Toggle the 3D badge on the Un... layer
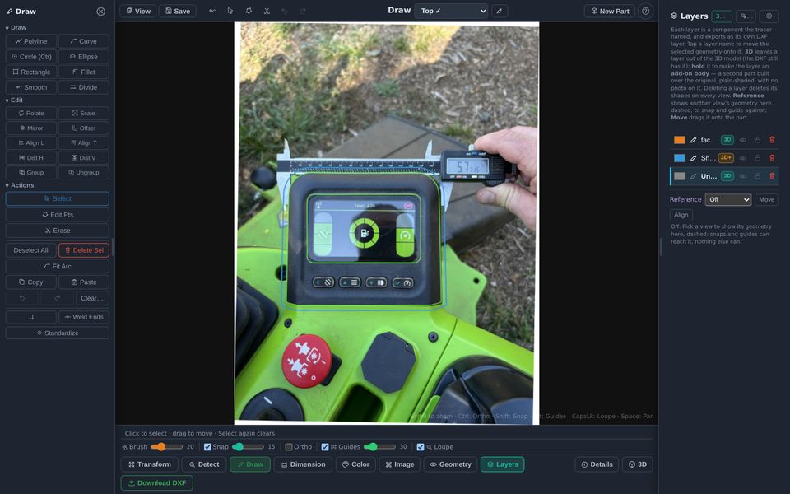The height and width of the screenshot is (494, 790). click(727, 176)
